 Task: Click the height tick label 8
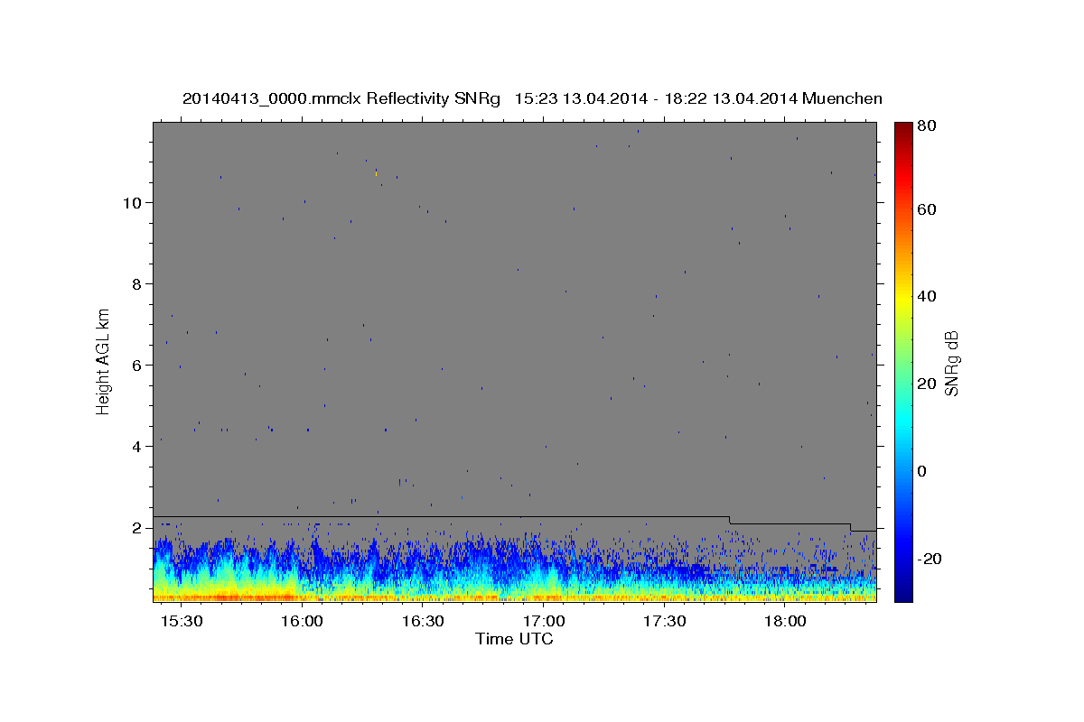[137, 283]
